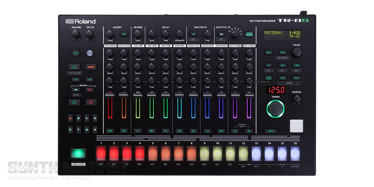Toggle the MASTER FX ON button
374x187 pixels.
click(193, 34)
